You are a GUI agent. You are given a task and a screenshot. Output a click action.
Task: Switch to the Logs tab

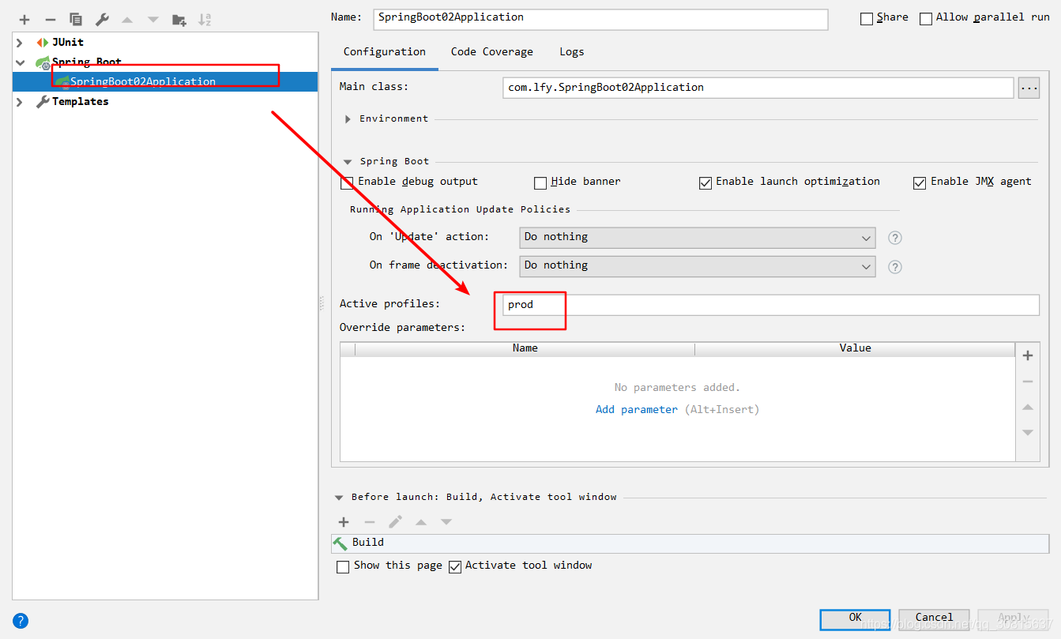pos(572,52)
